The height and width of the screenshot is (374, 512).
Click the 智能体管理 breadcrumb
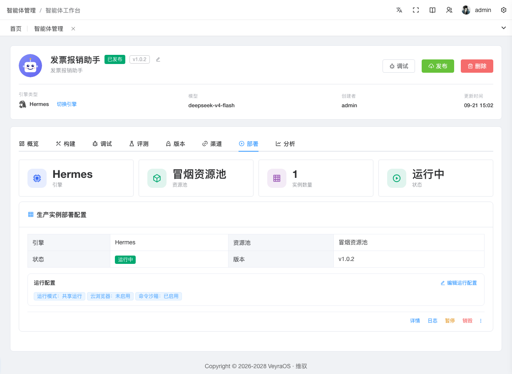(x=21, y=10)
